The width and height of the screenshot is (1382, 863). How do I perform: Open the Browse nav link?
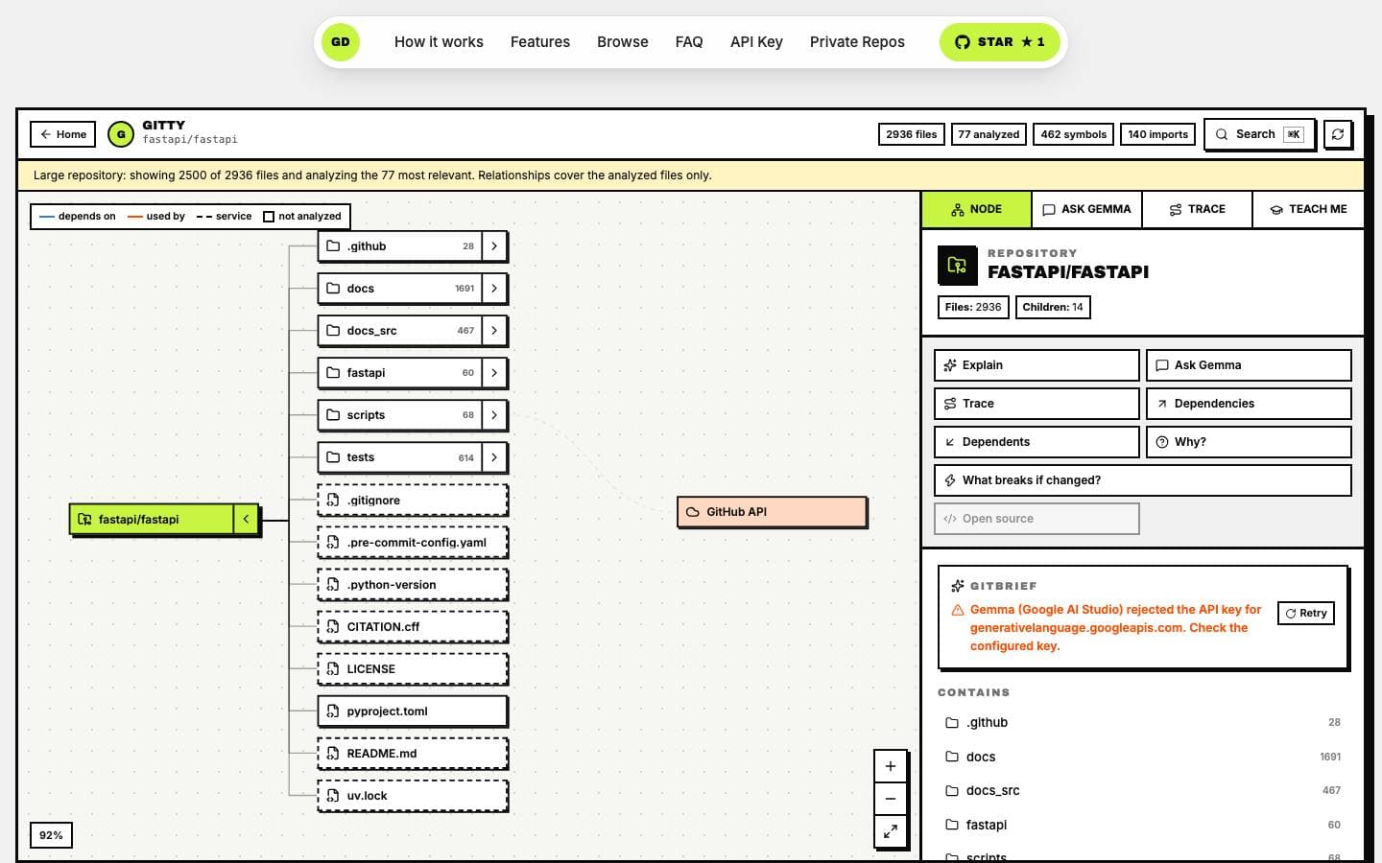623,42
